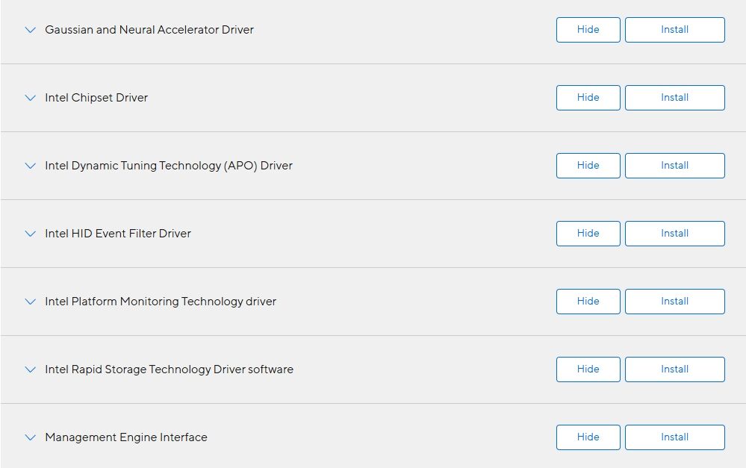746x468 pixels.
Task: Expand Intel Platform Monitoring Technology driver chevron
Action: 31,302
